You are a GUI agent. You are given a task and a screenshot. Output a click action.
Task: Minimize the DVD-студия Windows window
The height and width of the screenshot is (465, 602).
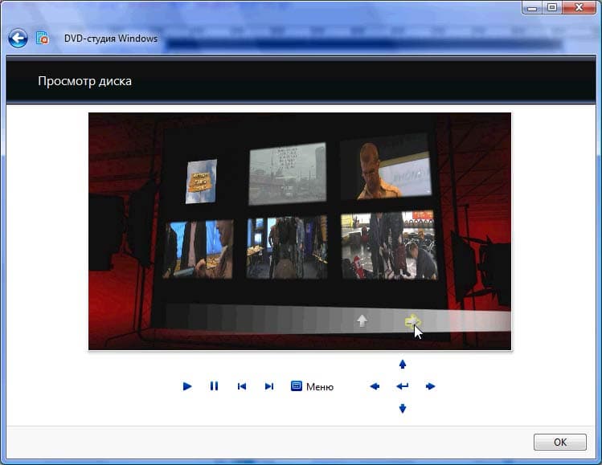coord(532,7)
